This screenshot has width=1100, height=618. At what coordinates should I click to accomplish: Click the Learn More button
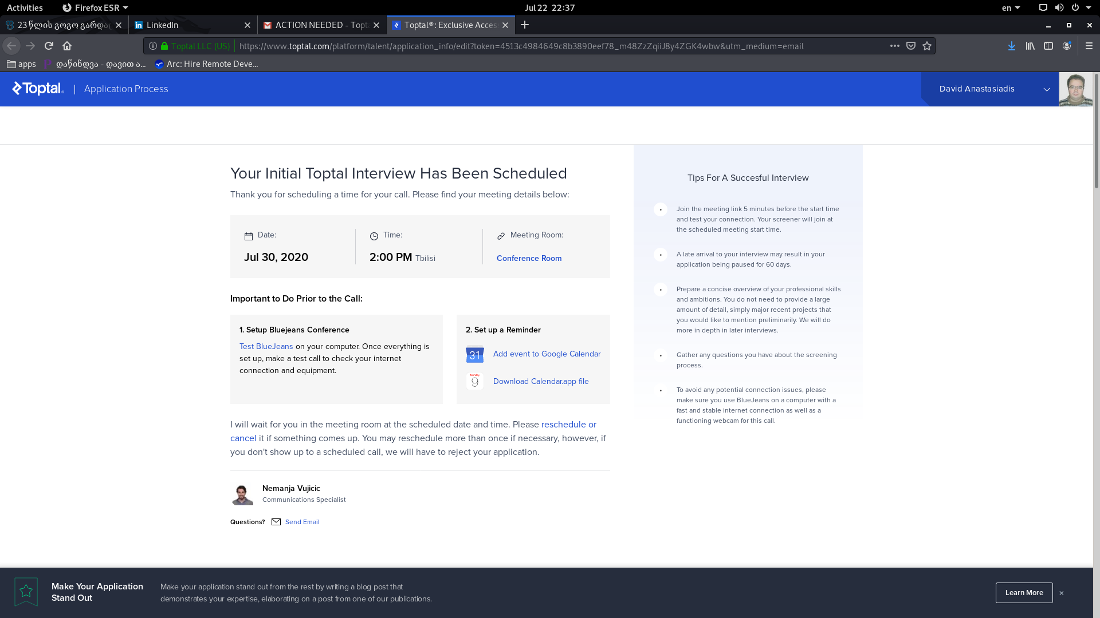click(1024, 593)
